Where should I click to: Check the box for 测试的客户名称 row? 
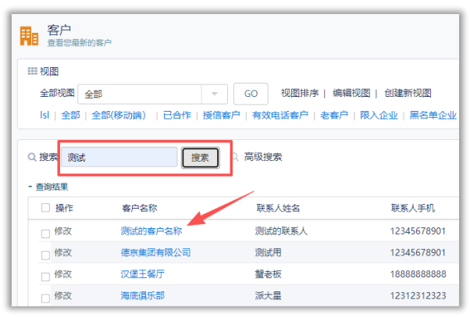[45, 232]
